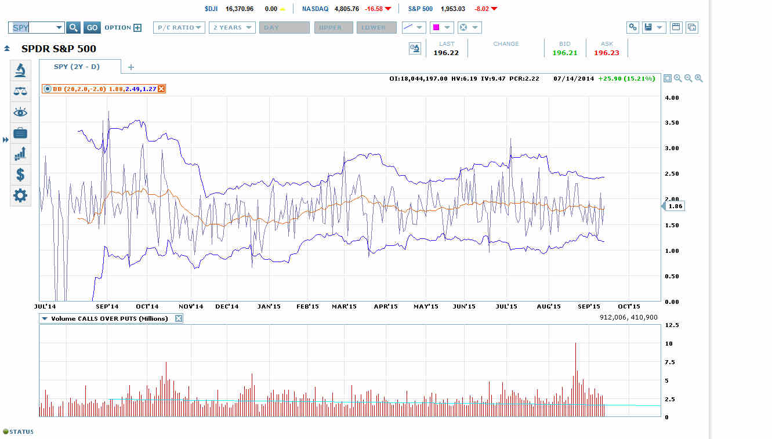The width and height of the screenshot is (772, 439).
Task: Open the dollar sign icon in sidebar
Action: 20,175
